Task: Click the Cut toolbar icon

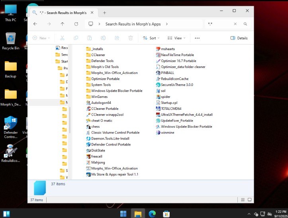Action: click(62, 38)
